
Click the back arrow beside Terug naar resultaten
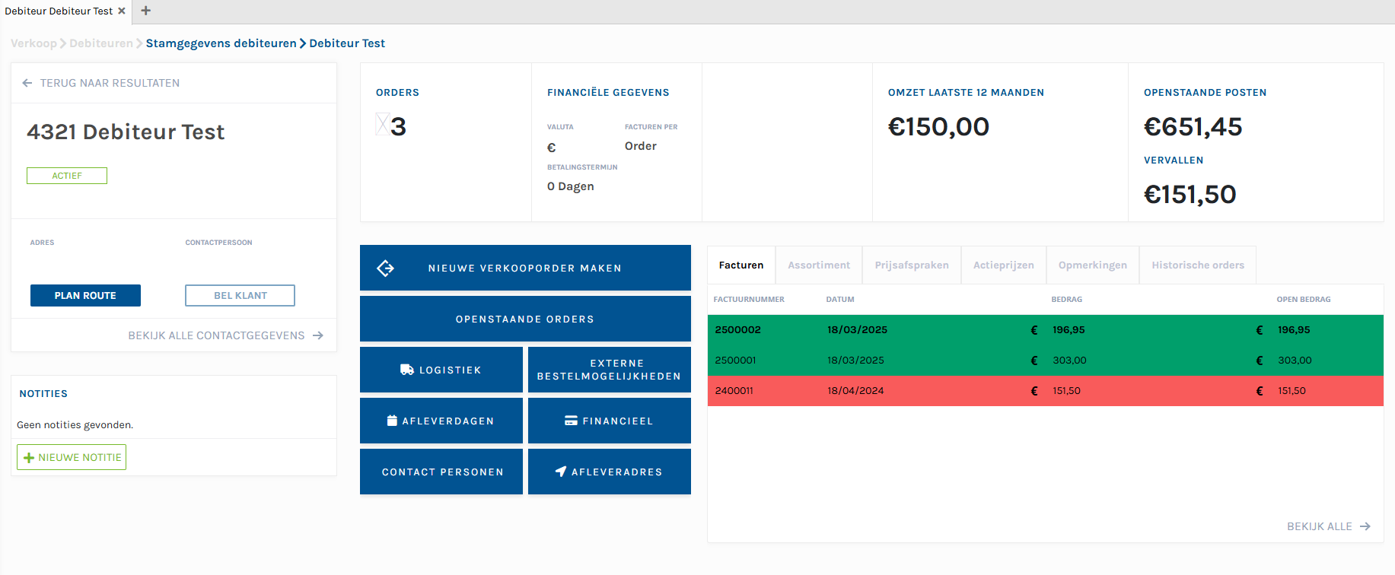(27, 83)
